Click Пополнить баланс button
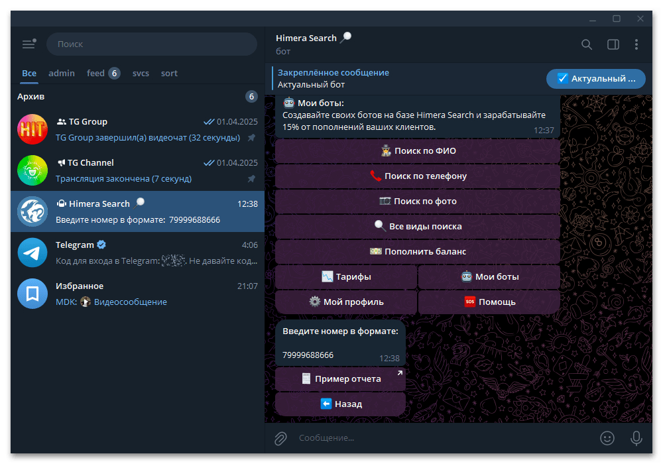The image size is (663, 464). [x=418, y=251]
